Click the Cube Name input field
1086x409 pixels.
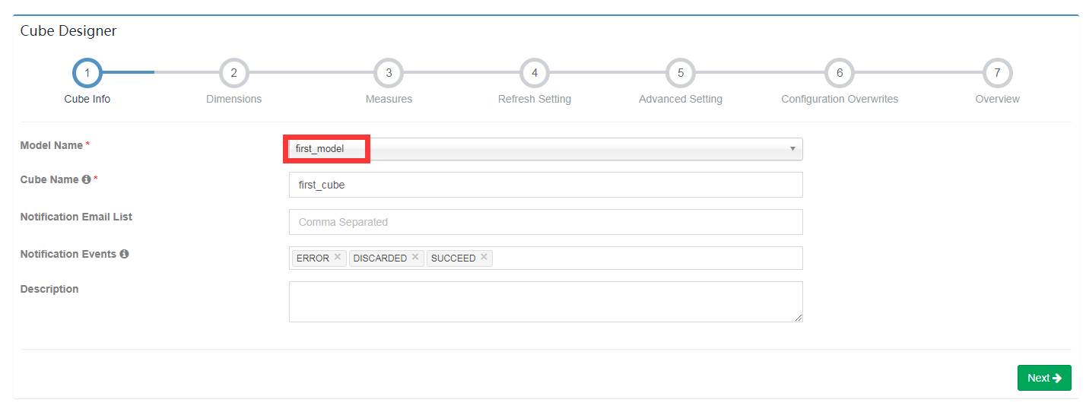point(545,185)
